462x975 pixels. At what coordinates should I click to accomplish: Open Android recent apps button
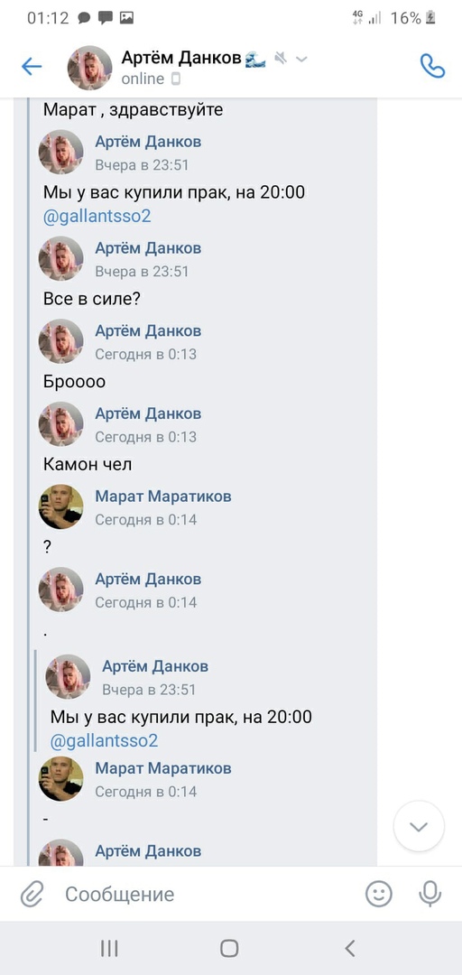click(x=109, y=948)
